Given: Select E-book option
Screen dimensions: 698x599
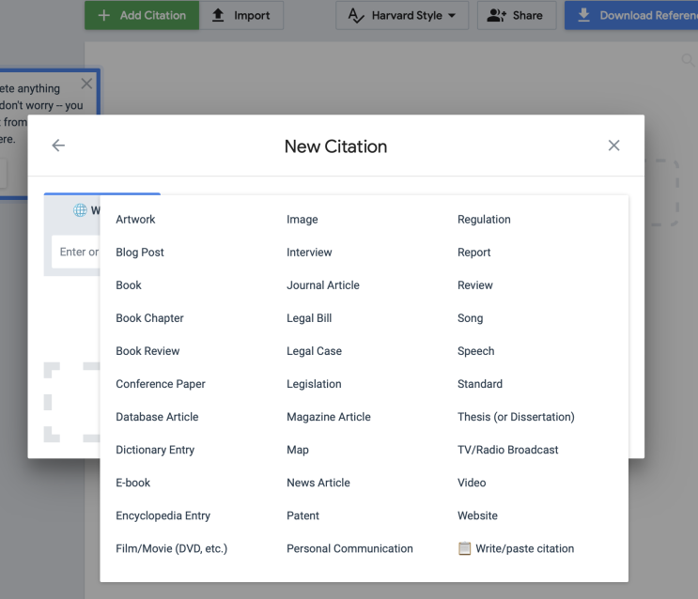Looking at the screenshot, I should click(x=132, y=483).
